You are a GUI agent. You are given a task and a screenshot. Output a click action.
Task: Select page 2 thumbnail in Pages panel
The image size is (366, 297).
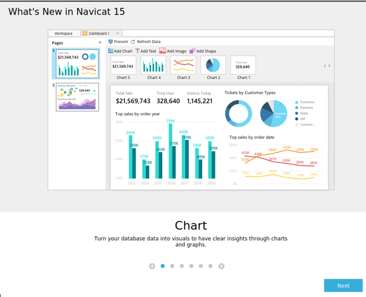(77, 97)
